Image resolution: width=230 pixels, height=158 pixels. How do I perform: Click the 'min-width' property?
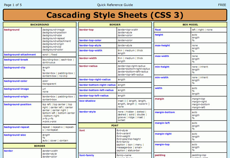[x=162, y=78]
